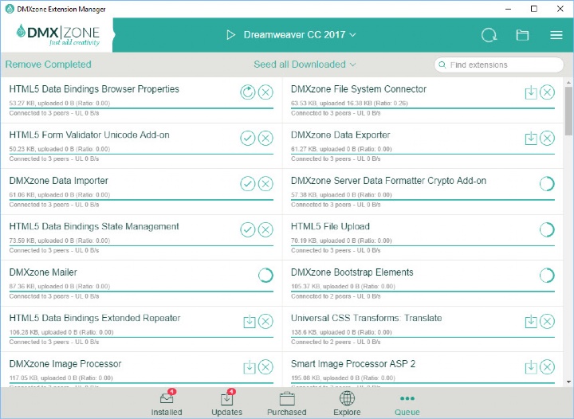
Task: Click the scrollbar up arrow
Action: [x=568, y=82]
